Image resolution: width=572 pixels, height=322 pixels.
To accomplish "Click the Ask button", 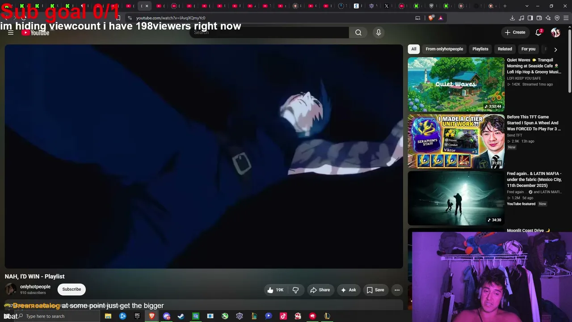I will click(348, 290).
